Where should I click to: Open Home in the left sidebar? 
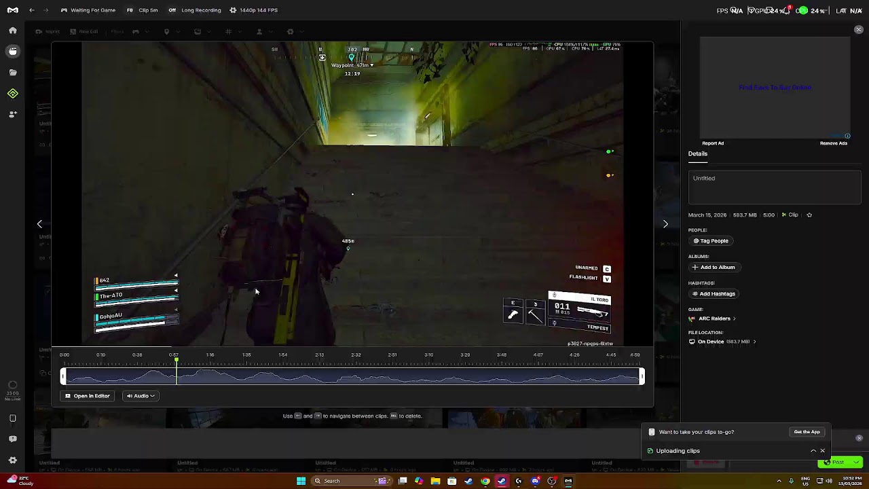[13, 31]
